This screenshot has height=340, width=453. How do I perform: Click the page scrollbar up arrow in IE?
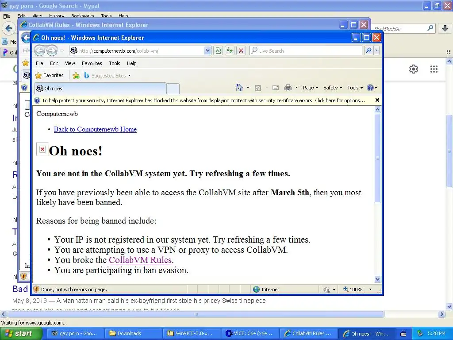[x=378, y=110]
